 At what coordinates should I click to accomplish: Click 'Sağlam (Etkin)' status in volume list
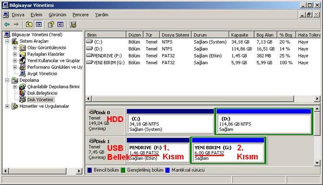(208, 56)
